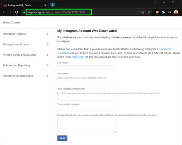This screenshot has height=145, width=182.
Task: Open Instagram Features menu item
Action: coord(15,34)
